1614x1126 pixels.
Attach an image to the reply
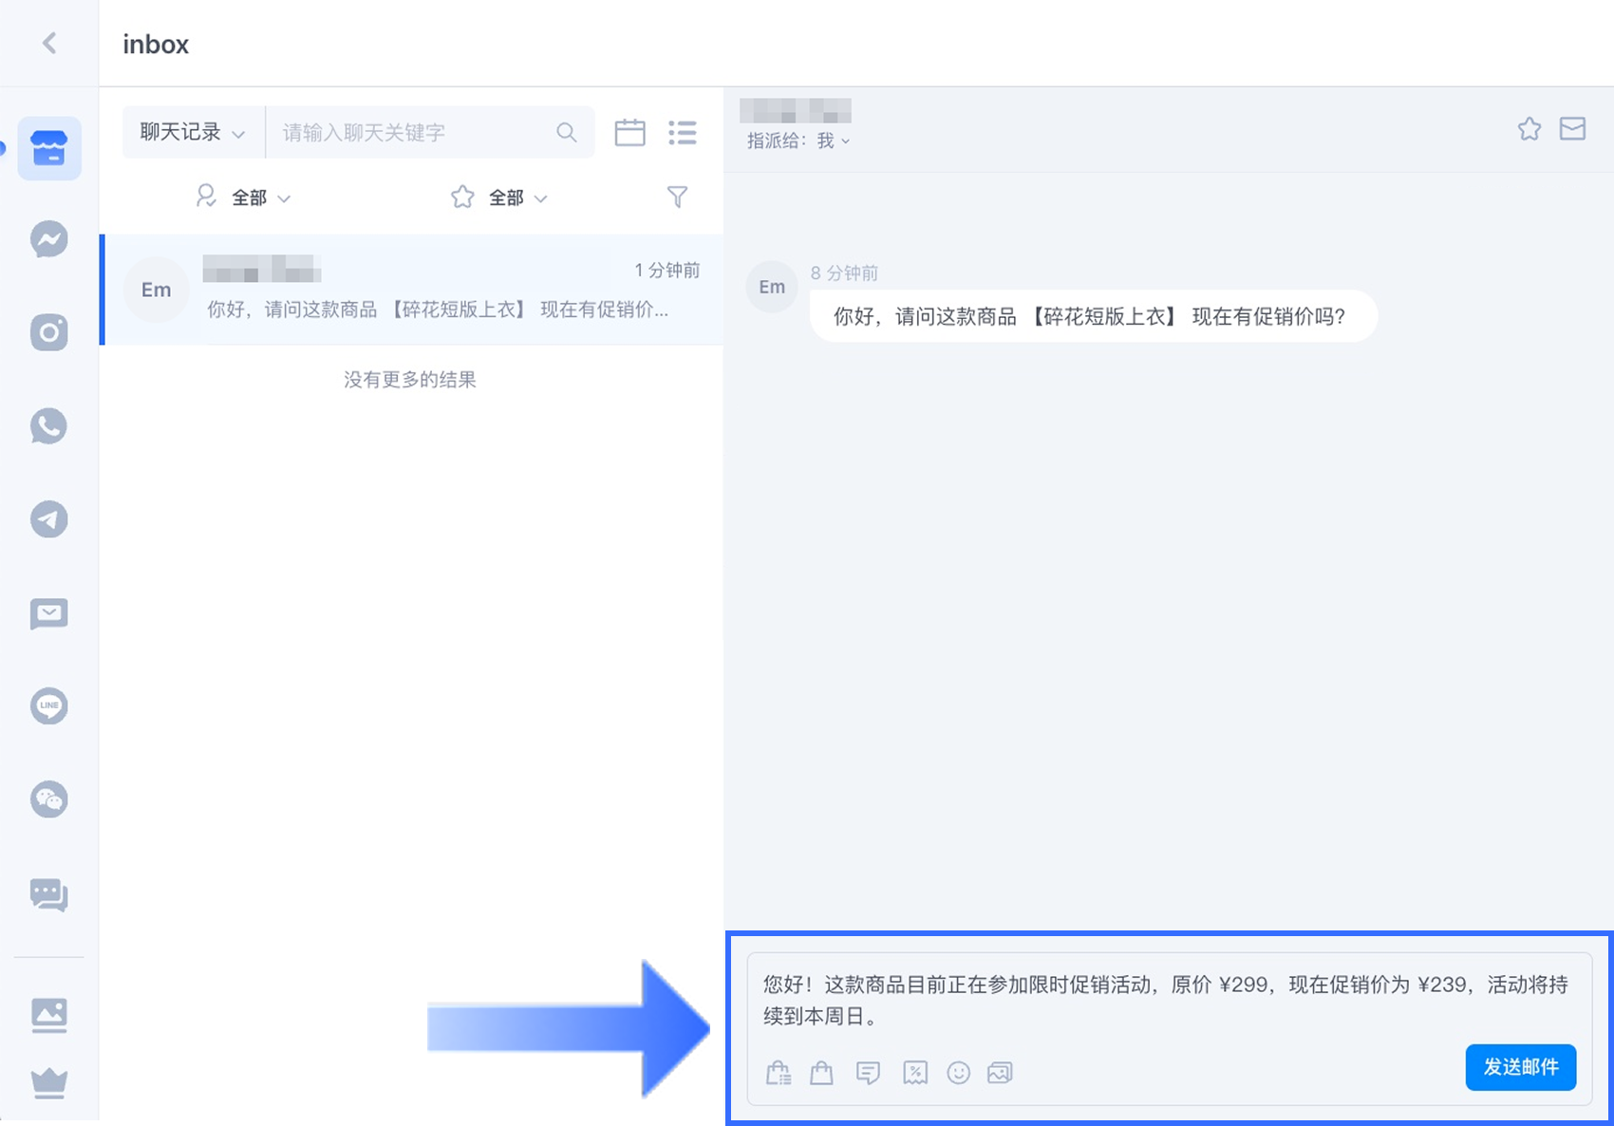(1000, 1073)
